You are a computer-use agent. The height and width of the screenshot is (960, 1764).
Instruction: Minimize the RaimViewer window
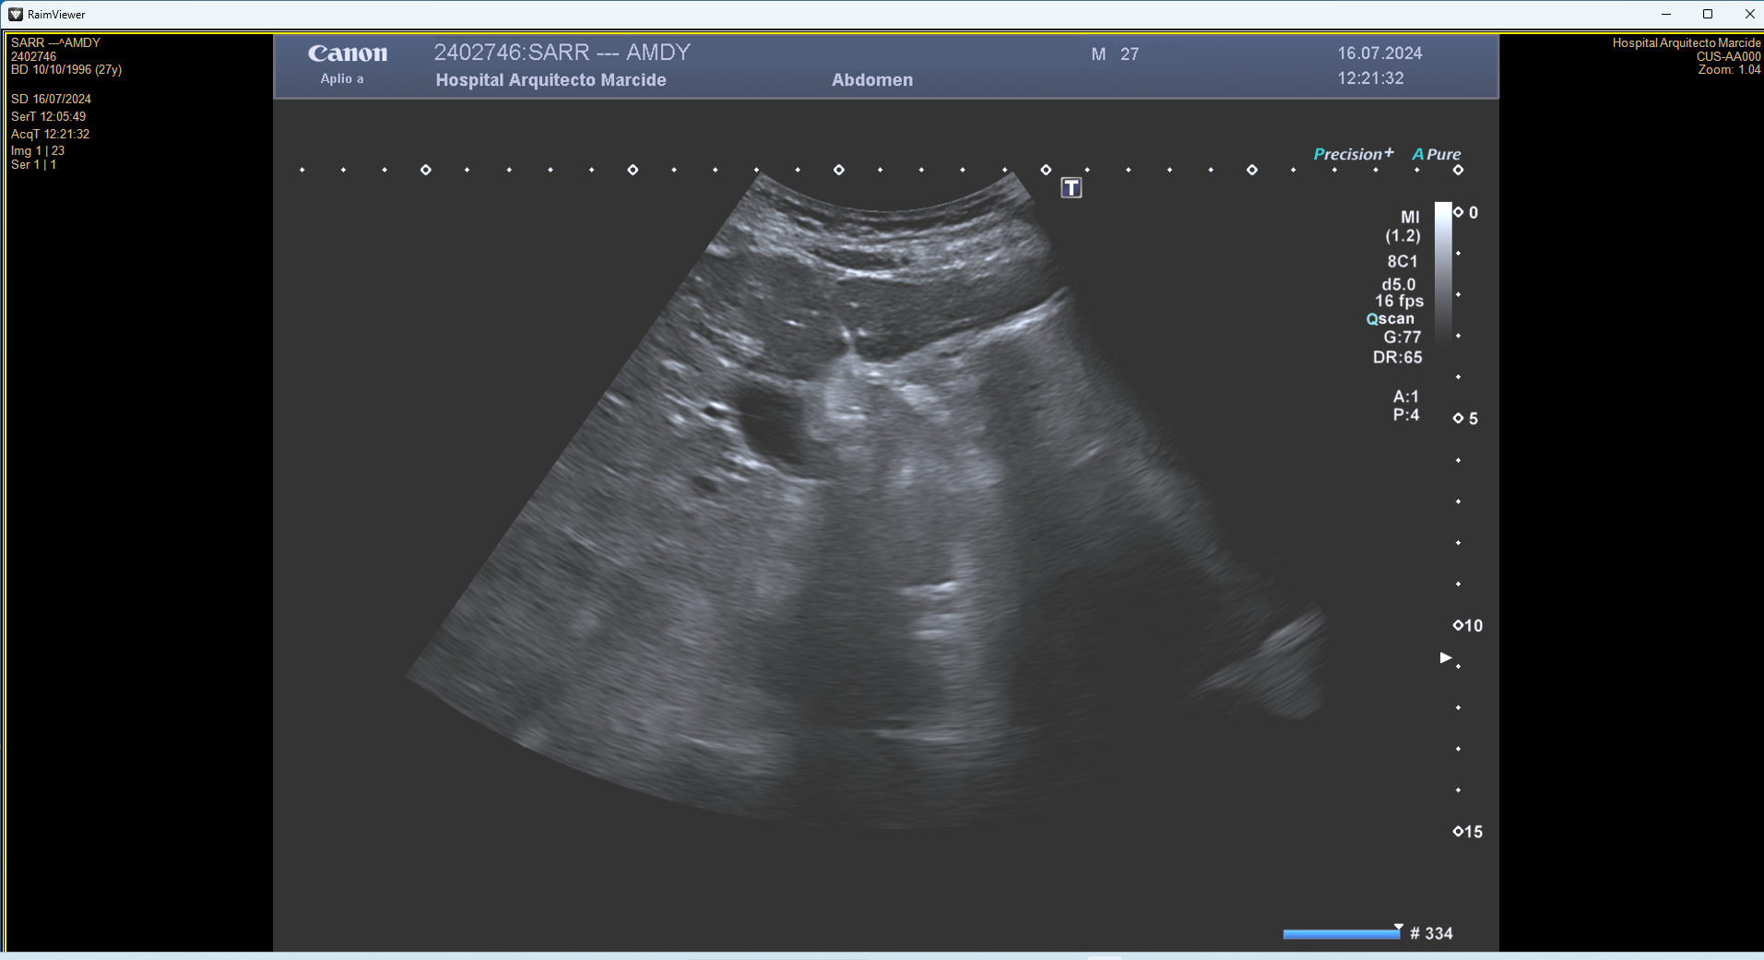tap(1666, 14)
